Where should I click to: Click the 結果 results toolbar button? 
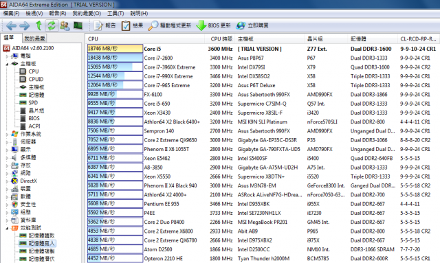[x=132, y=25]
